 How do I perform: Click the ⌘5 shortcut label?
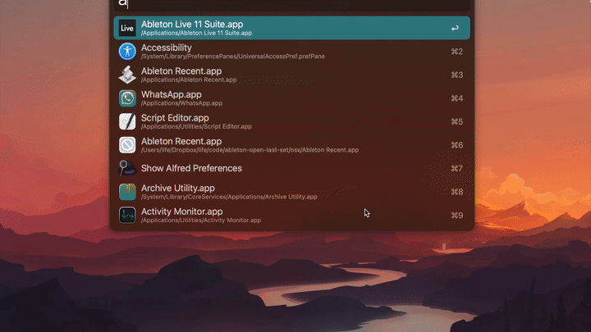457,121
